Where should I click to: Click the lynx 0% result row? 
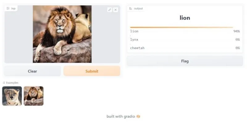(185, 40)
